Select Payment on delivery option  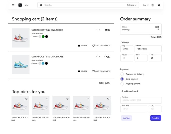[x=122, y=74]
